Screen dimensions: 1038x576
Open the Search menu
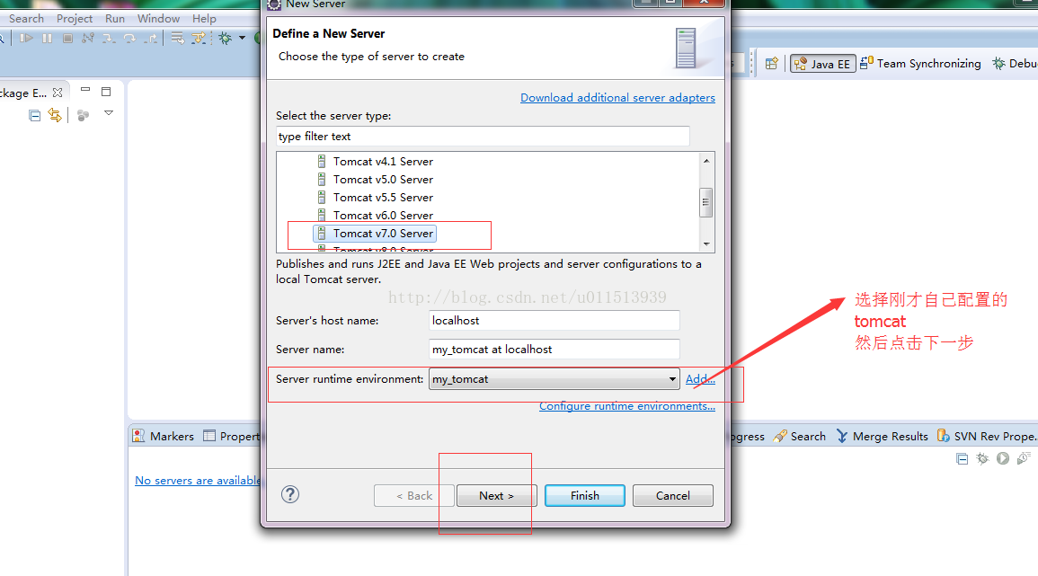point(26,19)
